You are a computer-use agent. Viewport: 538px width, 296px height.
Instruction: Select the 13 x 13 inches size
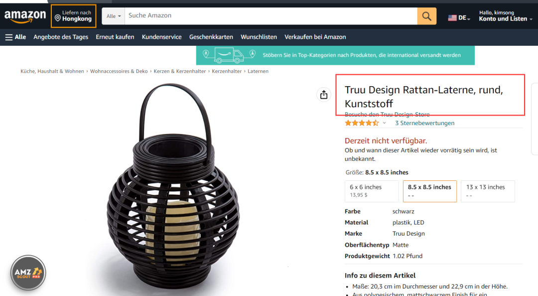coord(488,191)
